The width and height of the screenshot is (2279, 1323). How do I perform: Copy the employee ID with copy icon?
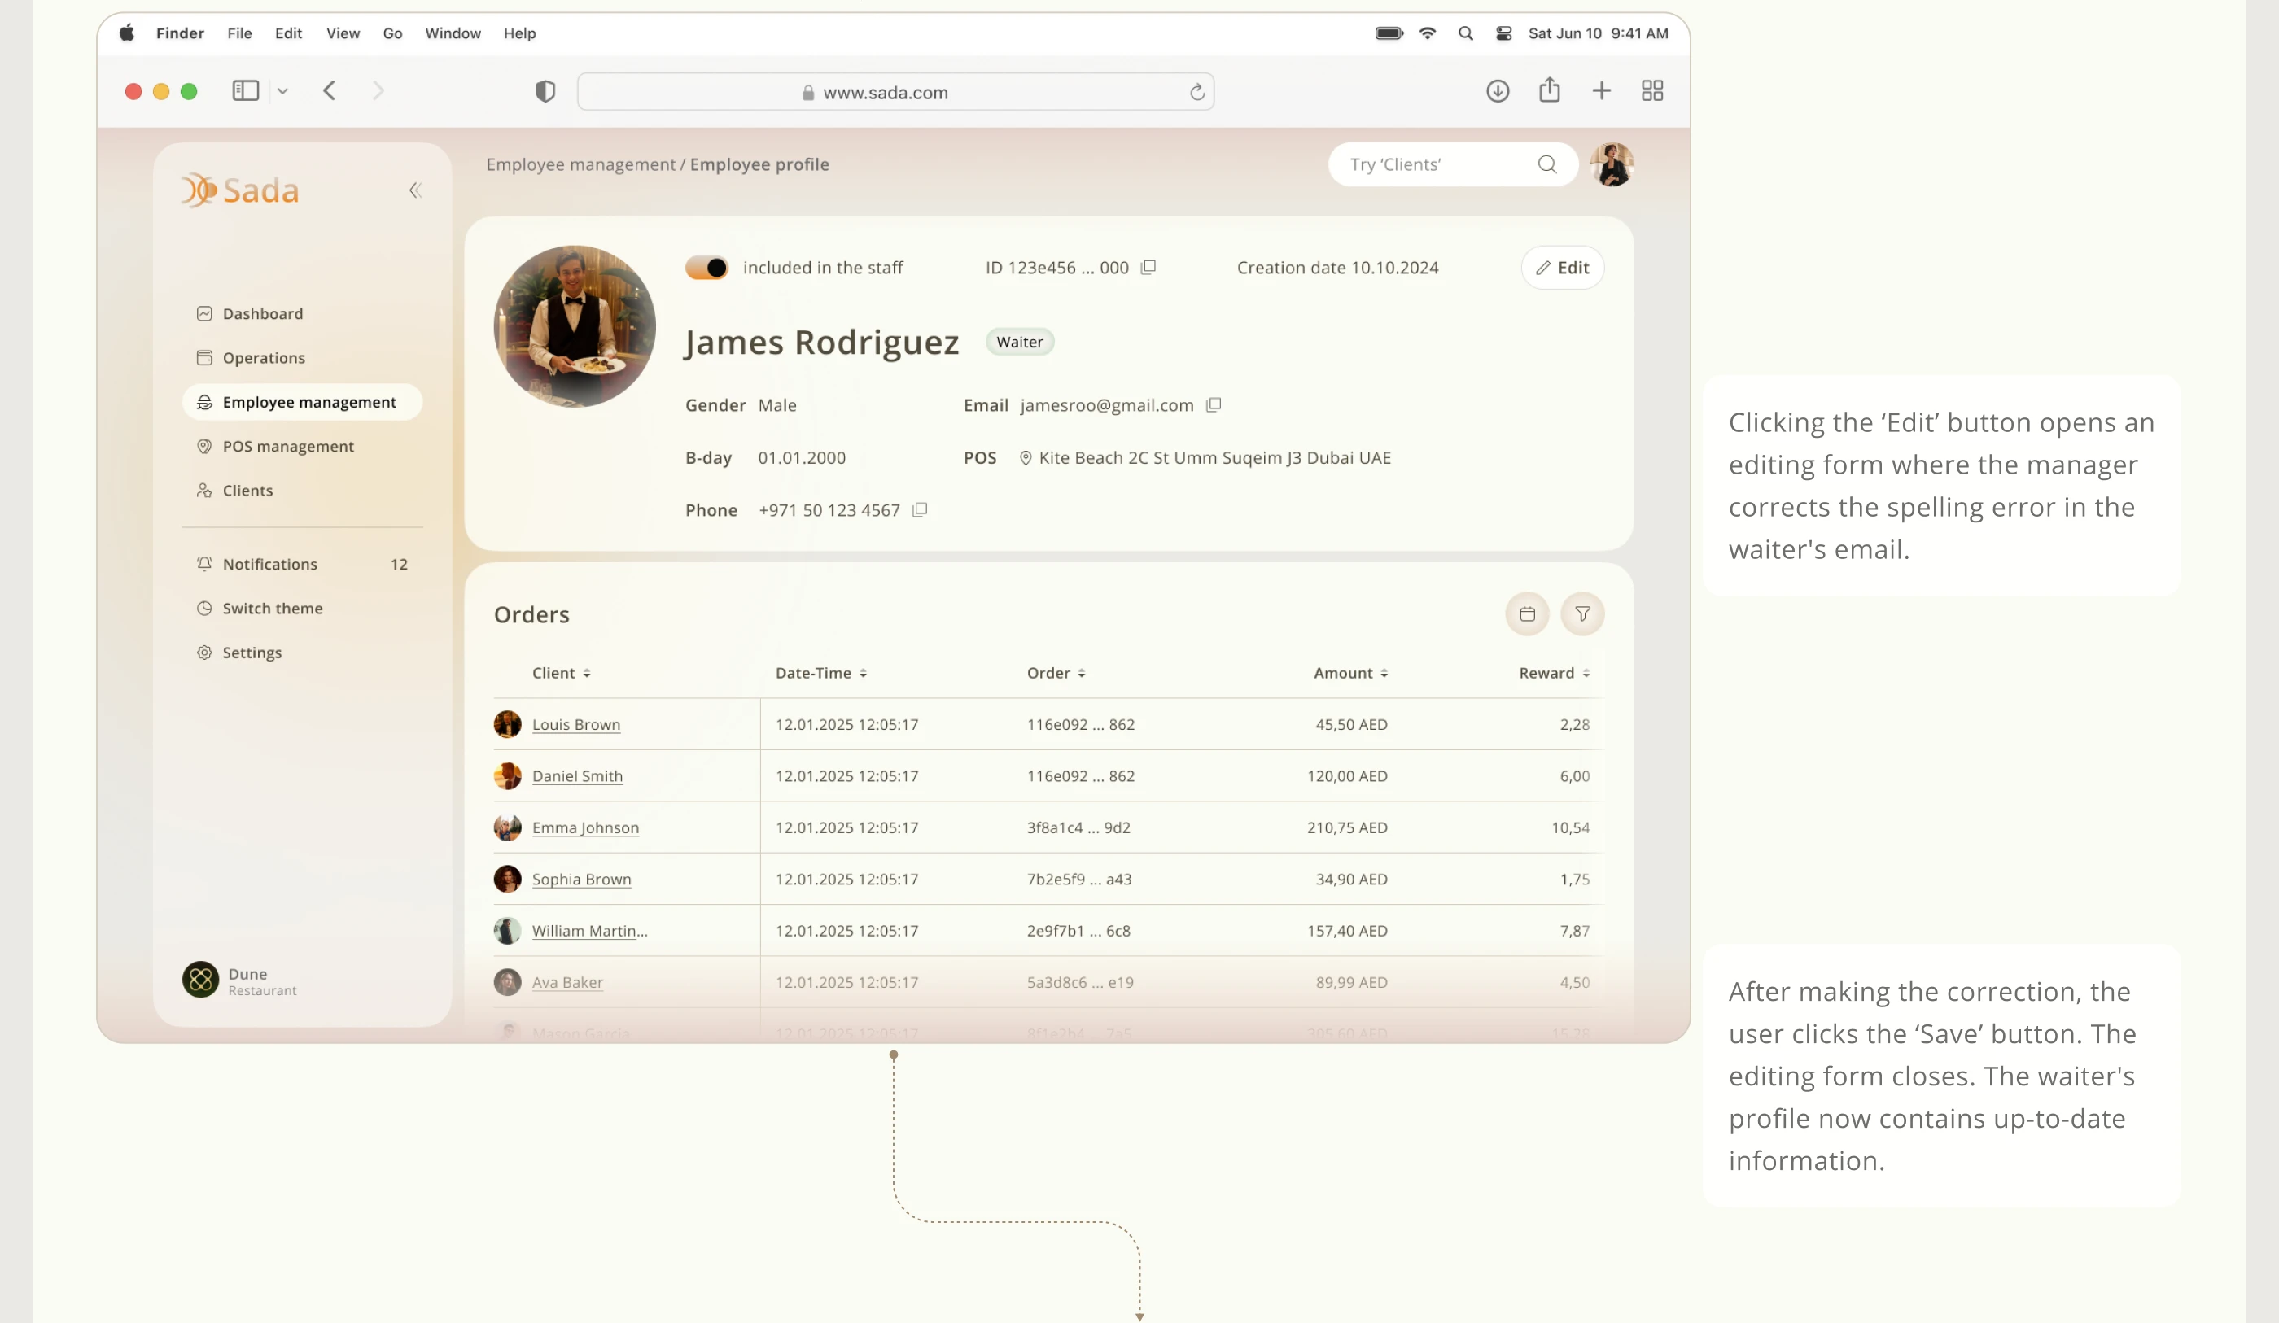pyautogui.click(x=1148, y=268)
